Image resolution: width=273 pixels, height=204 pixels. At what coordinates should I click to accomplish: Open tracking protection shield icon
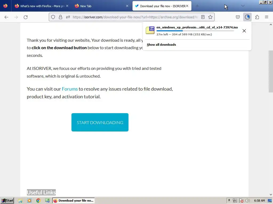tap(53, 17)
